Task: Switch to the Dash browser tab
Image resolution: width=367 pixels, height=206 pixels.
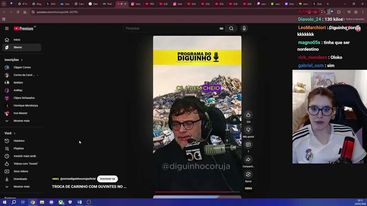Action: pos(94,4)
